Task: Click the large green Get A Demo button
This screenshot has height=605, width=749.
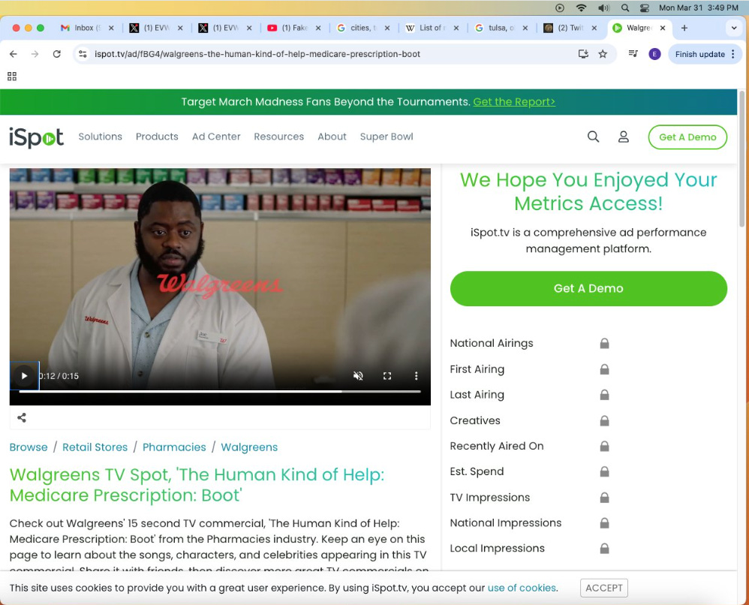Action: tap(588, 289)
